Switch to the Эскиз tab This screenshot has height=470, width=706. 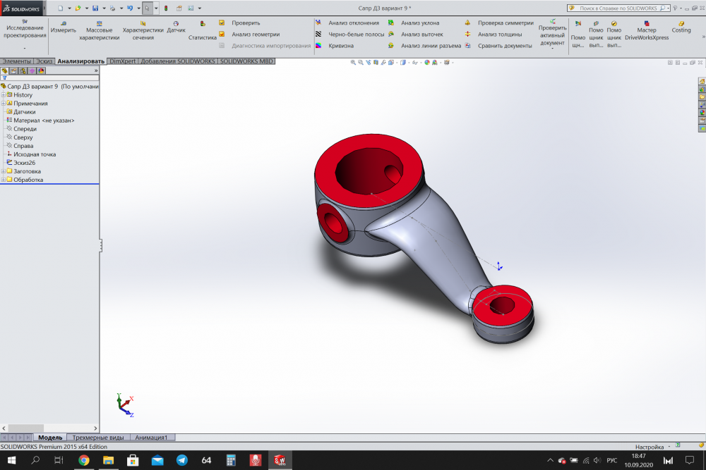(x=44, y=61)
